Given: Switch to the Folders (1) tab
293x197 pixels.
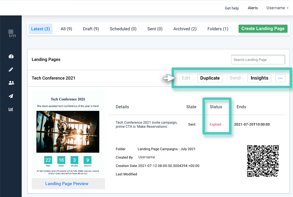Looking at the screenshot, I should coord(218,29).
